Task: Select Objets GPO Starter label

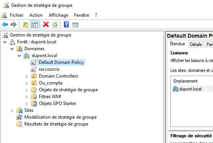Action: click(x=57, y=103)
